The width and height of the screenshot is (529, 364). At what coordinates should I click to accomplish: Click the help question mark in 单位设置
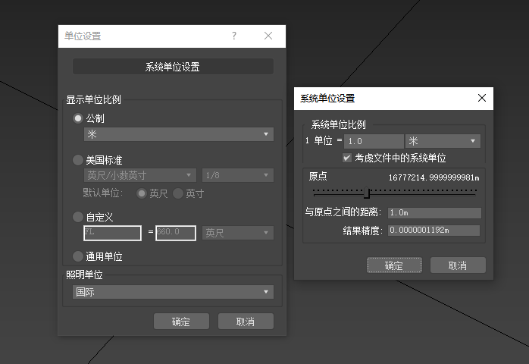click(234, 36)
